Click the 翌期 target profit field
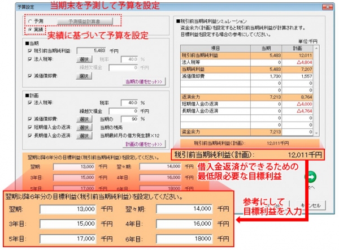Image resolution: width=339 pixels, height=250 pixels. tap(74, 167)
